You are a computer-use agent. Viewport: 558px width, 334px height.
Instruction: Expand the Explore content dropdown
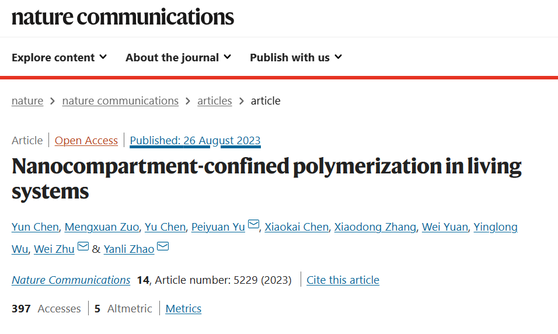coord(59,57)
